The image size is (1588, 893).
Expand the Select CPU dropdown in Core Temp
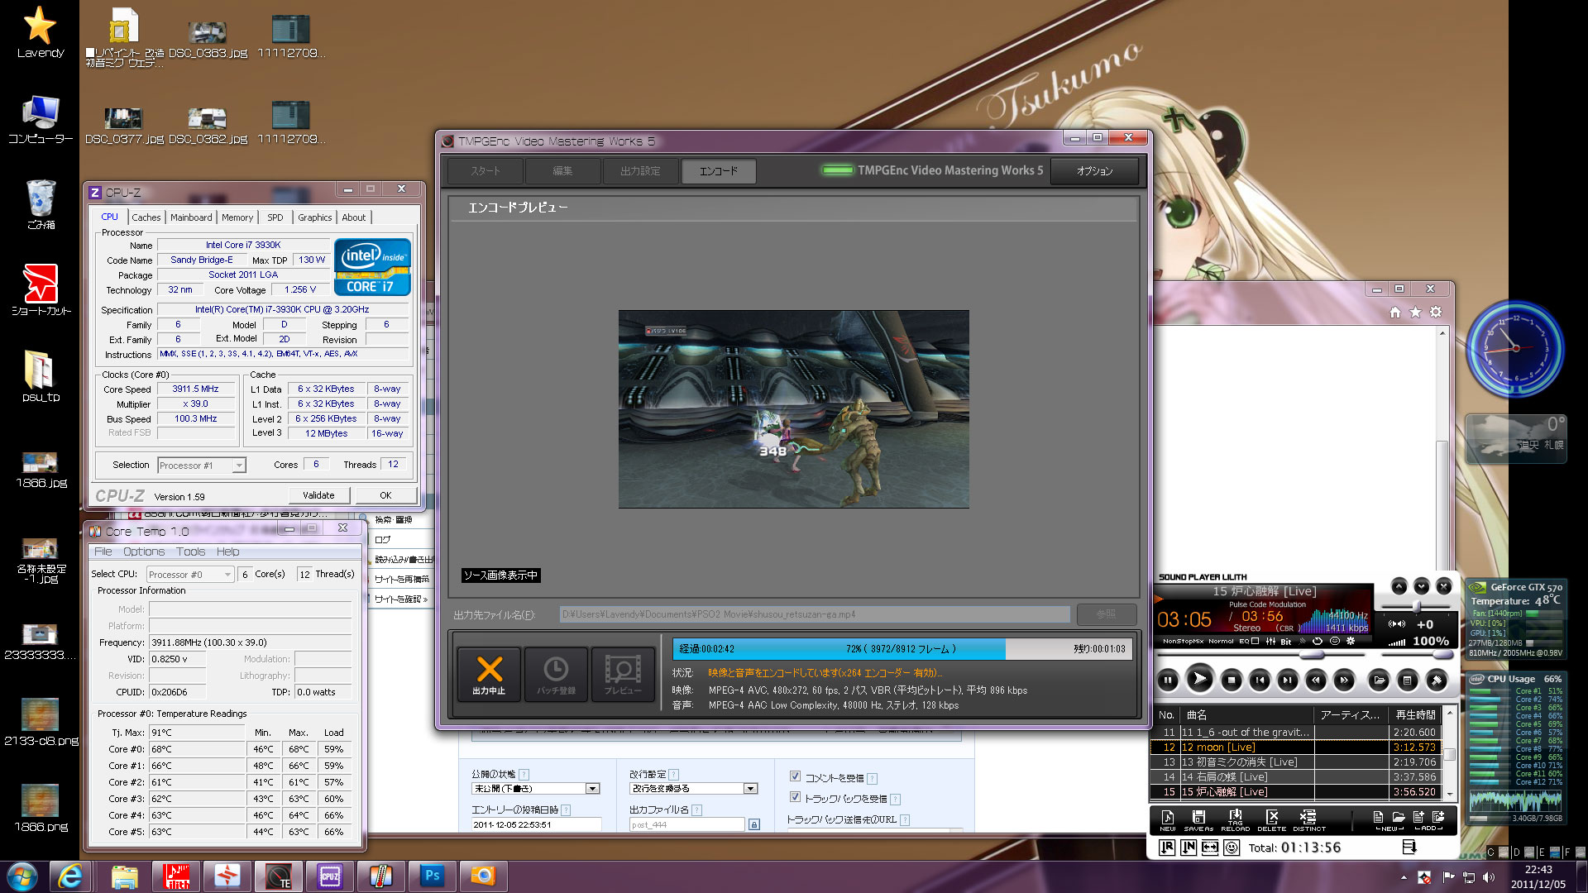(227, 575)
